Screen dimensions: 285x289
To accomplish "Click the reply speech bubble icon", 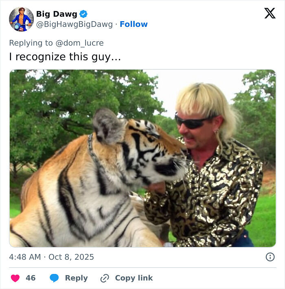I will [x=54, y=278].
